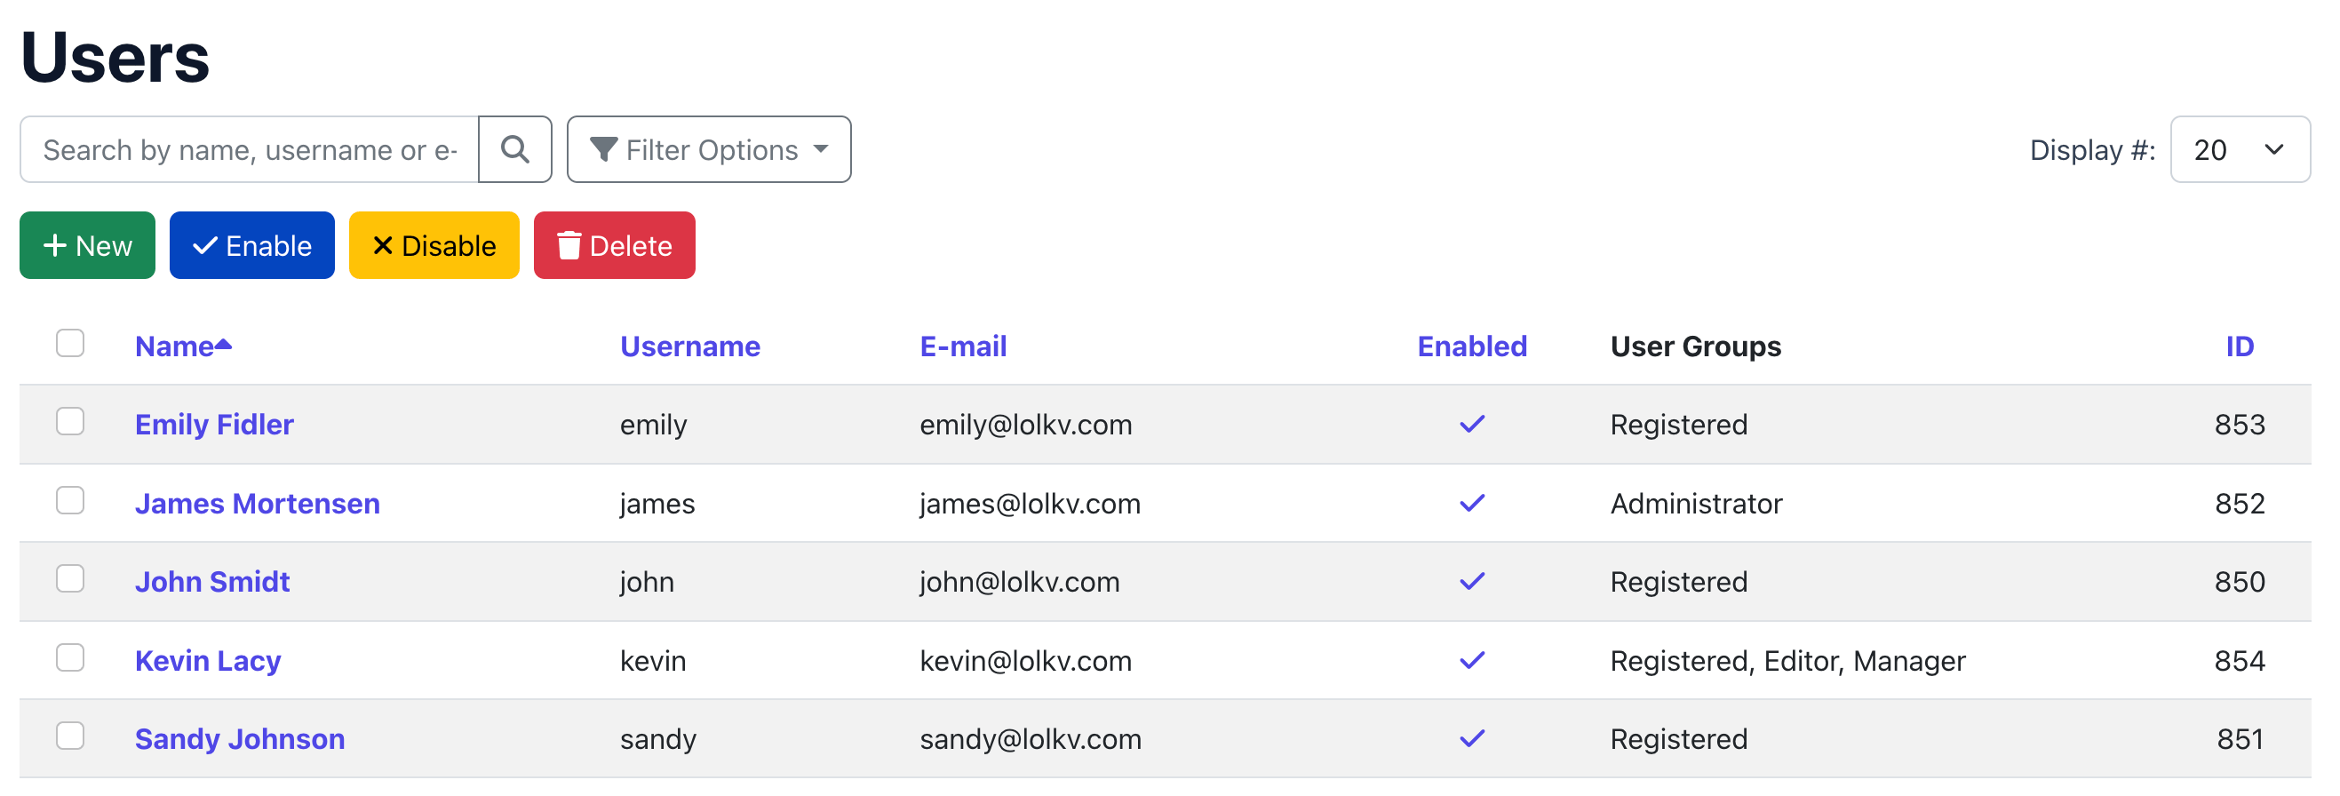The height and width of the screenshot is (796, 2340).
Task: Open John Smidt's user profile
Action: point(211,581)
